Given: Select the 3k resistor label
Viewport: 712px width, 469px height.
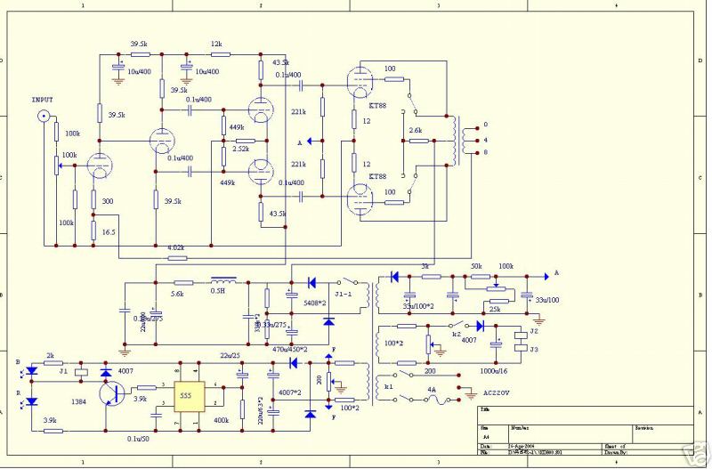Looking at the screenshot, I should [425, 267].
